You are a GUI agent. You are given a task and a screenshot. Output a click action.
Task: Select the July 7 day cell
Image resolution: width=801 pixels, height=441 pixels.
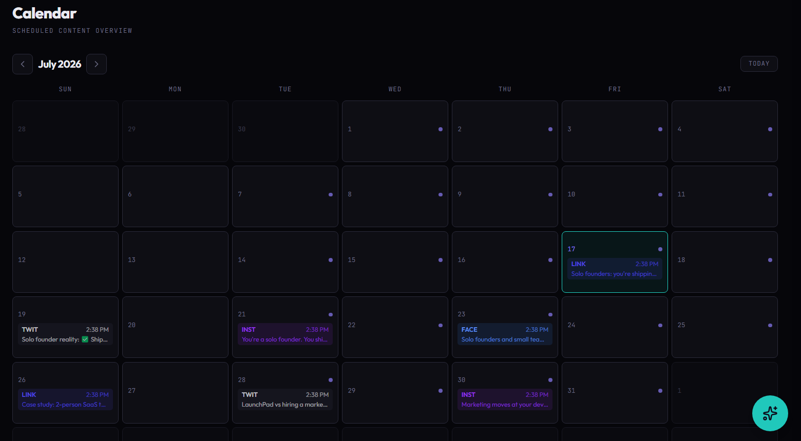click(x=285, y=196)
